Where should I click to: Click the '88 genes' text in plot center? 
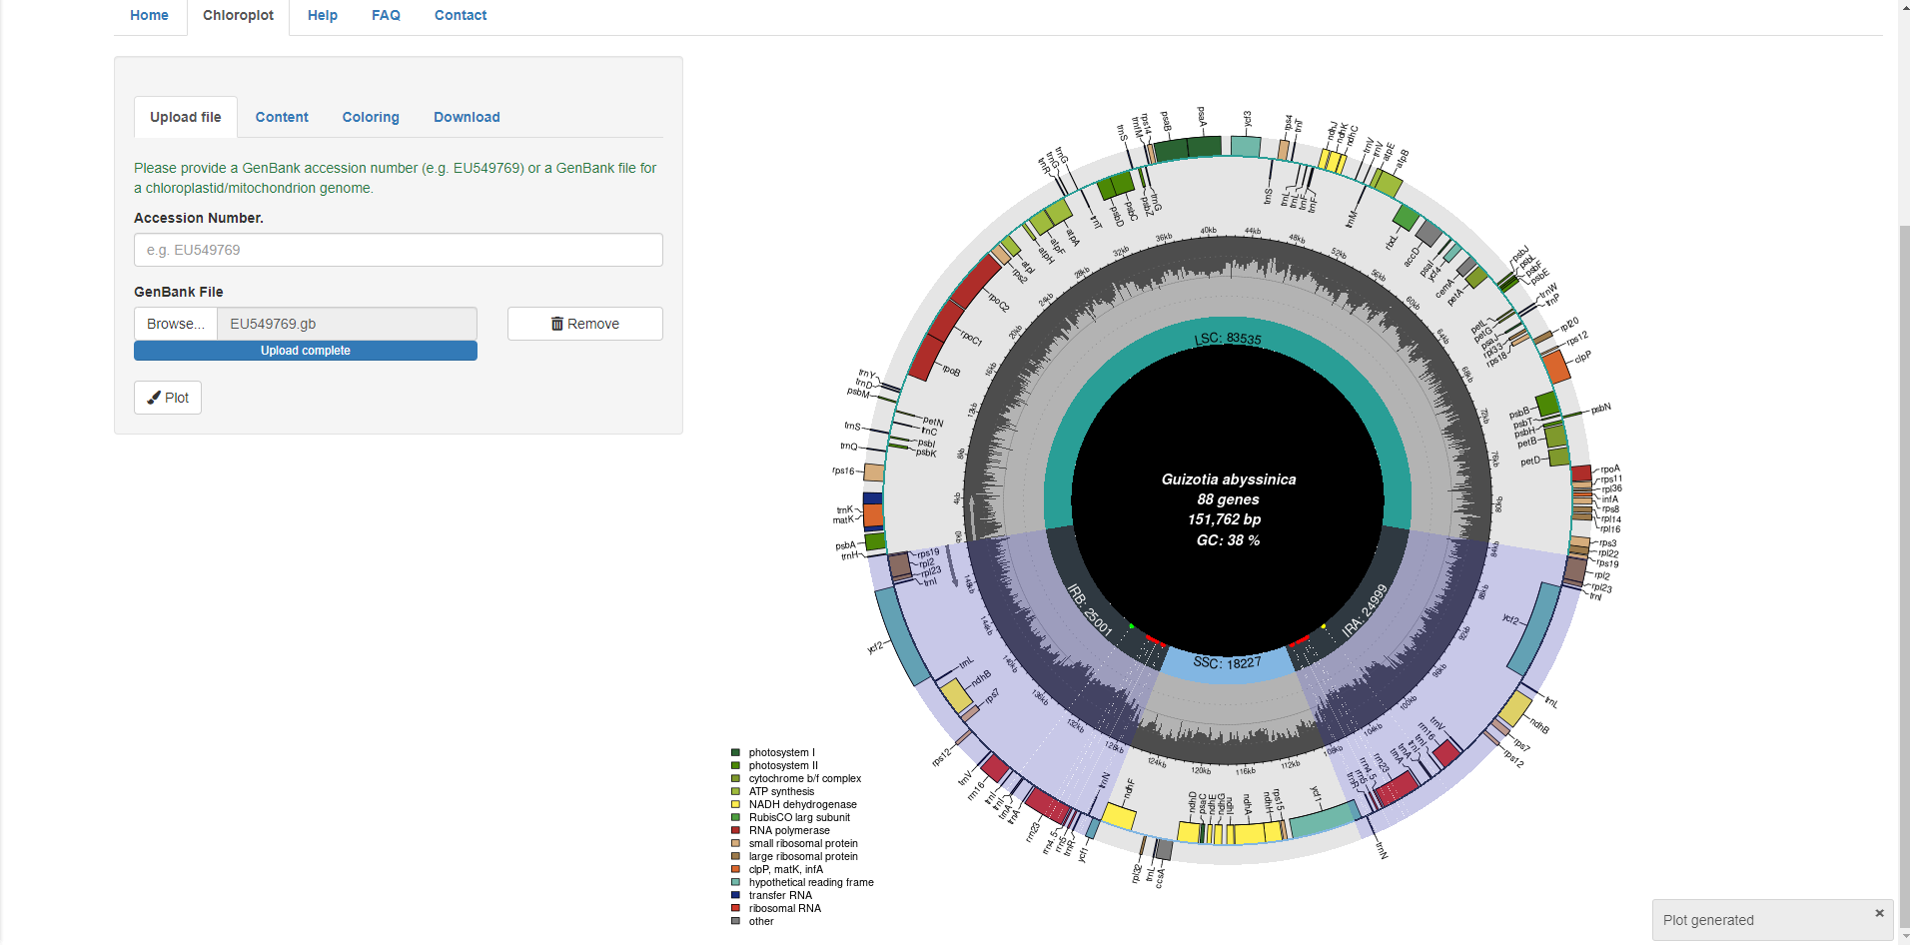point(1229,499)
